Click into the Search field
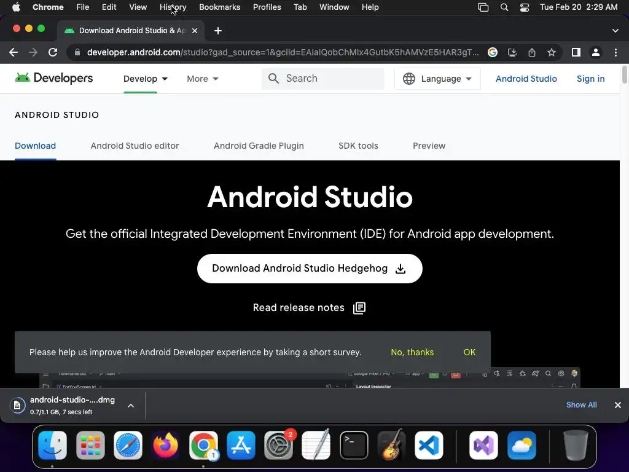The image size is (629, 472). click(323, 79)
